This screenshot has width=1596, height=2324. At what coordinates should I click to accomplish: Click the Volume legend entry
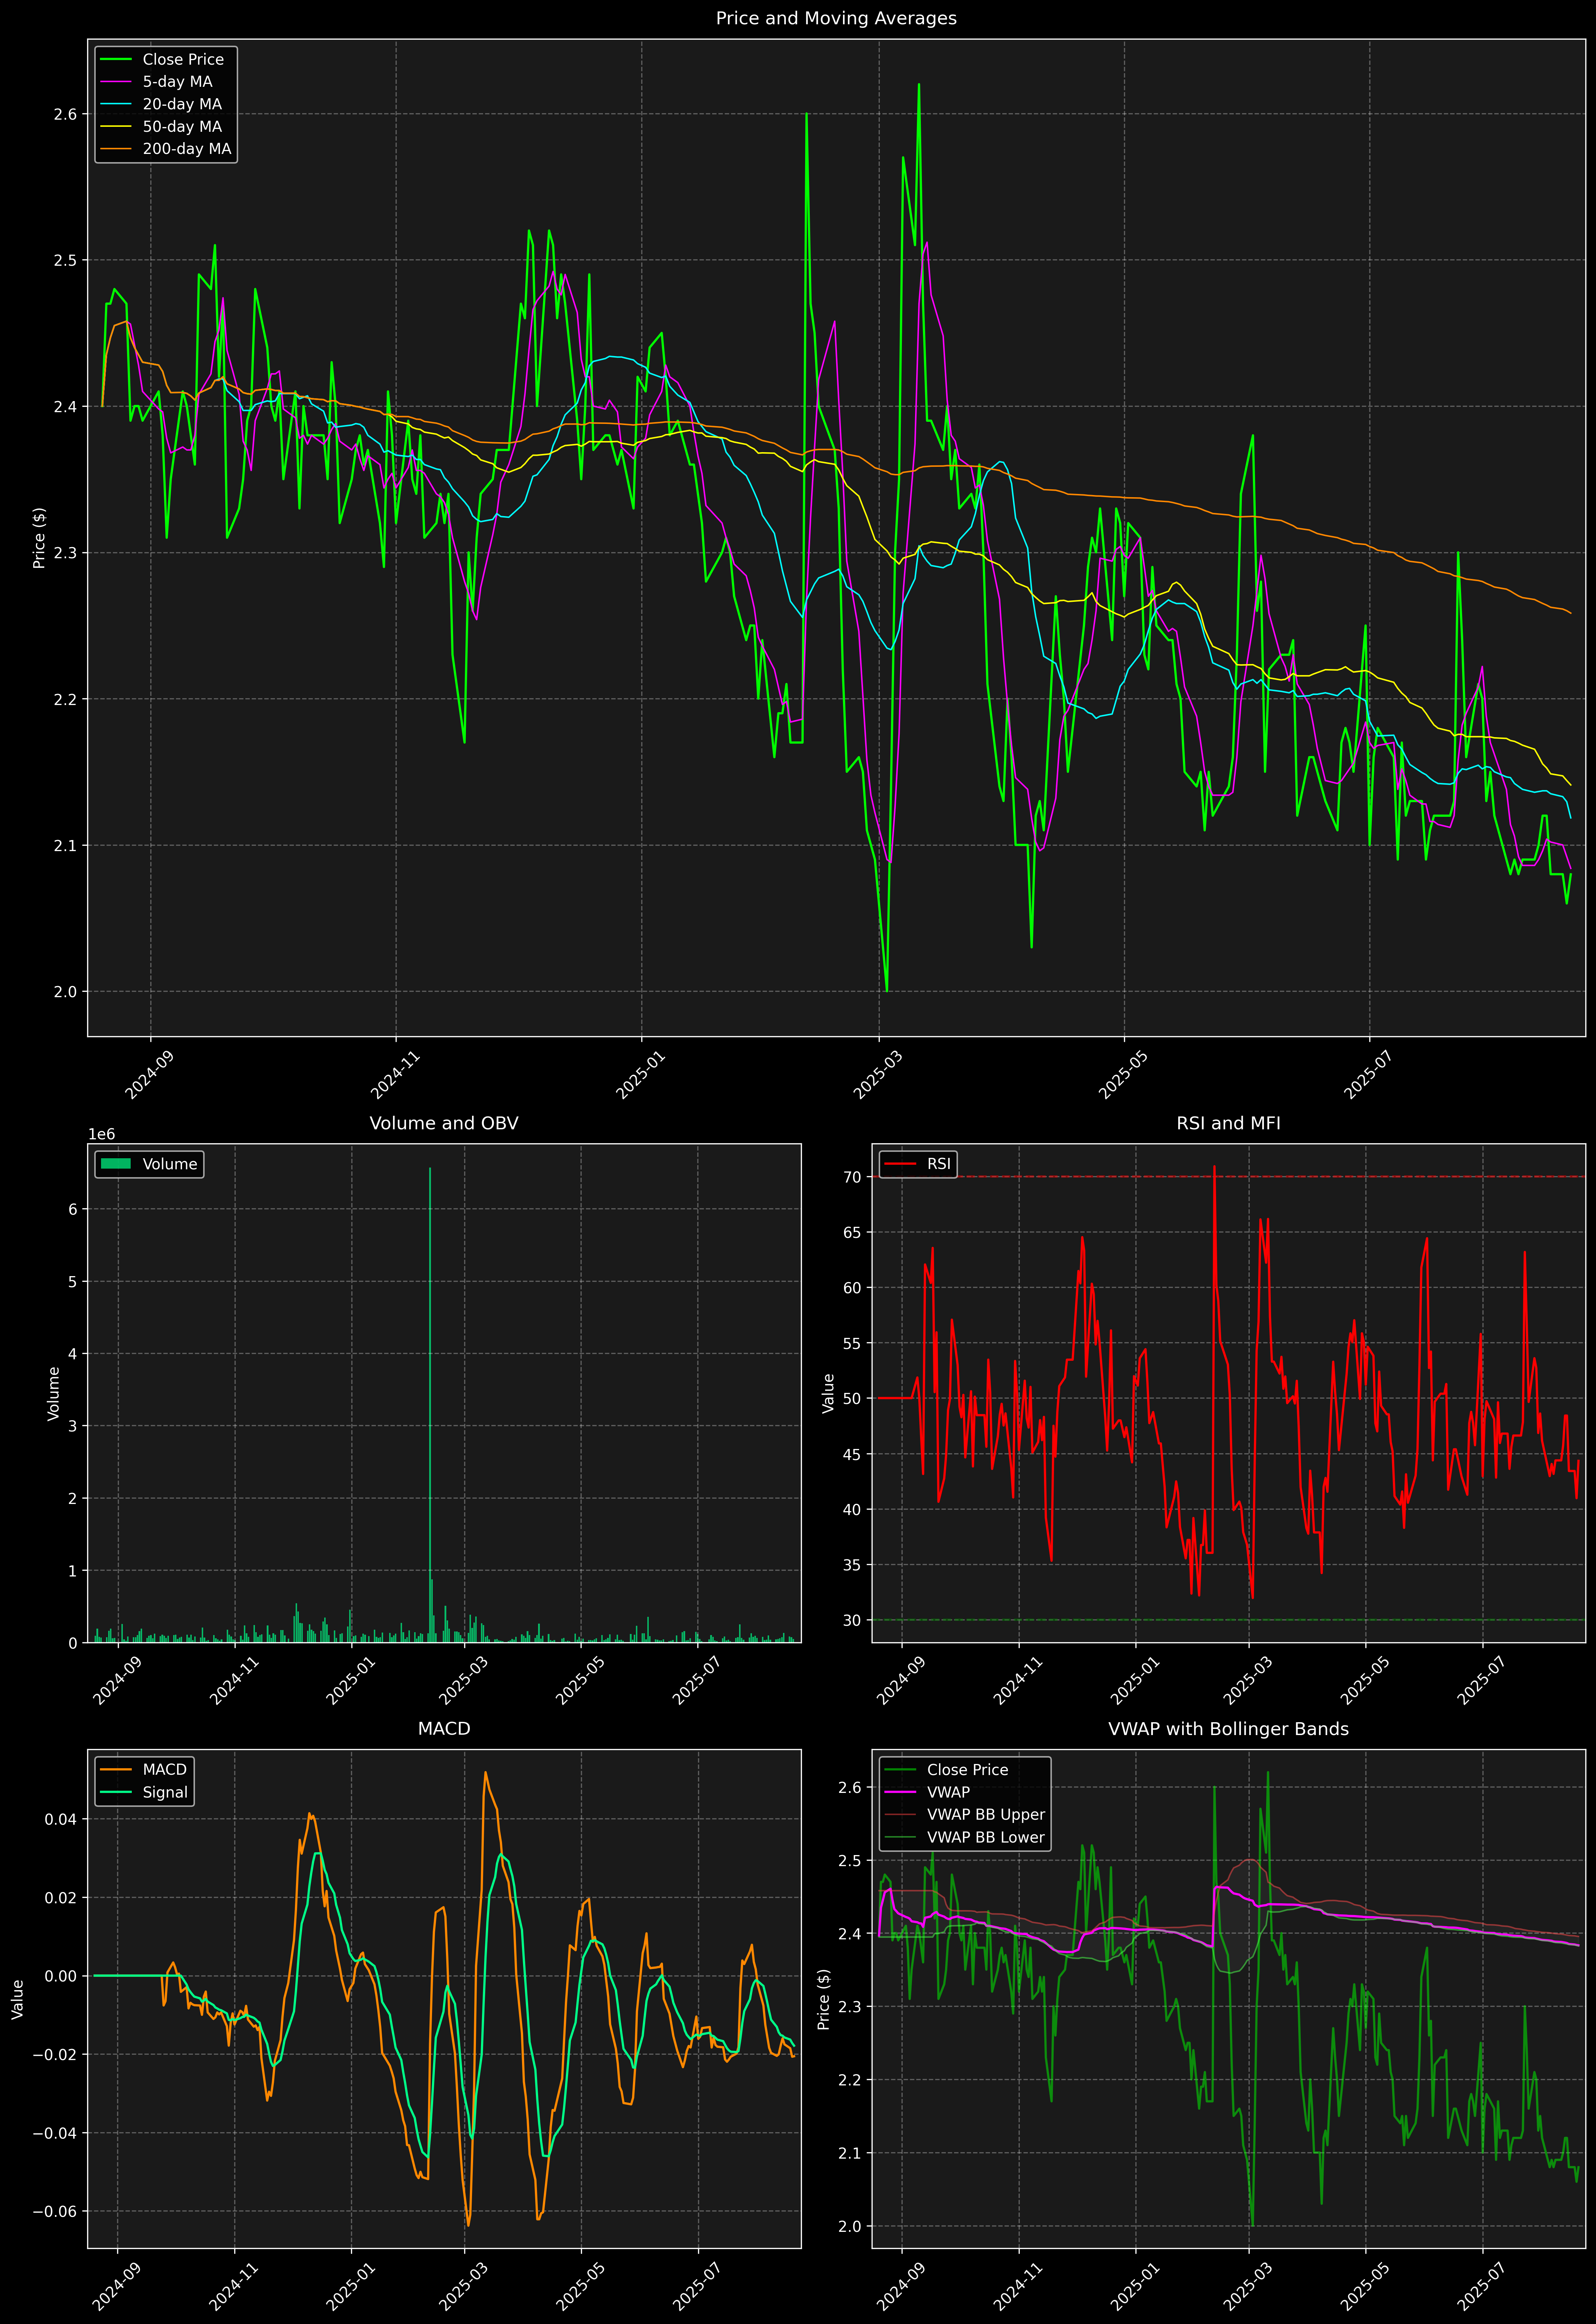click(169, 1164)
